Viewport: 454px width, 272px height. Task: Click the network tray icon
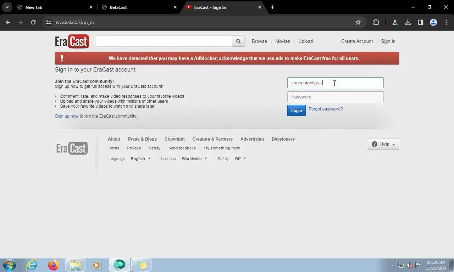(401, 265)
